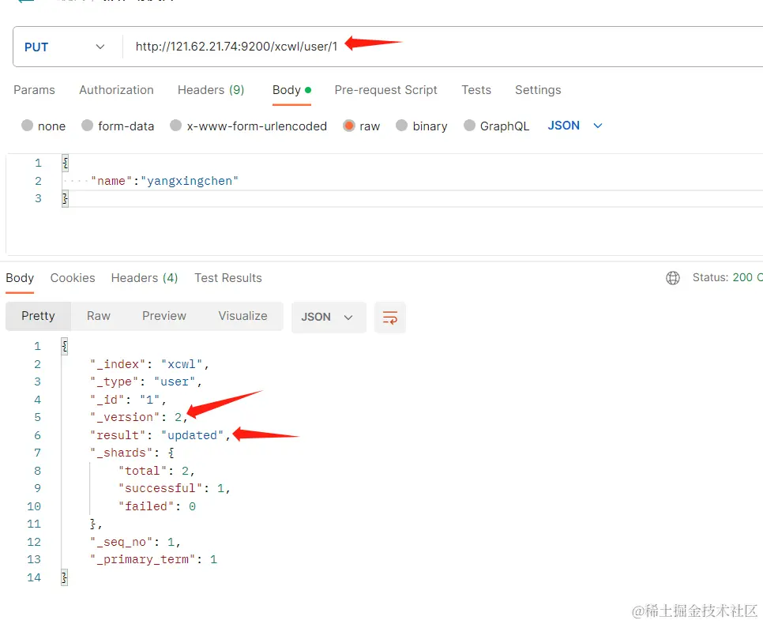Image resolution: width=763 pixels, height=624 pixels.
Task: Switch to the Tests tab
Action: click(476, 90)
